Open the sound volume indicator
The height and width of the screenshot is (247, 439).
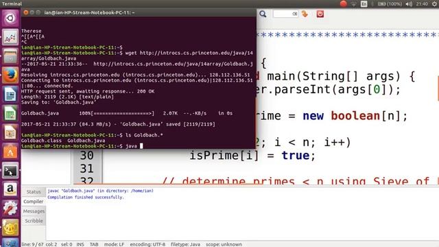point(409,4)
